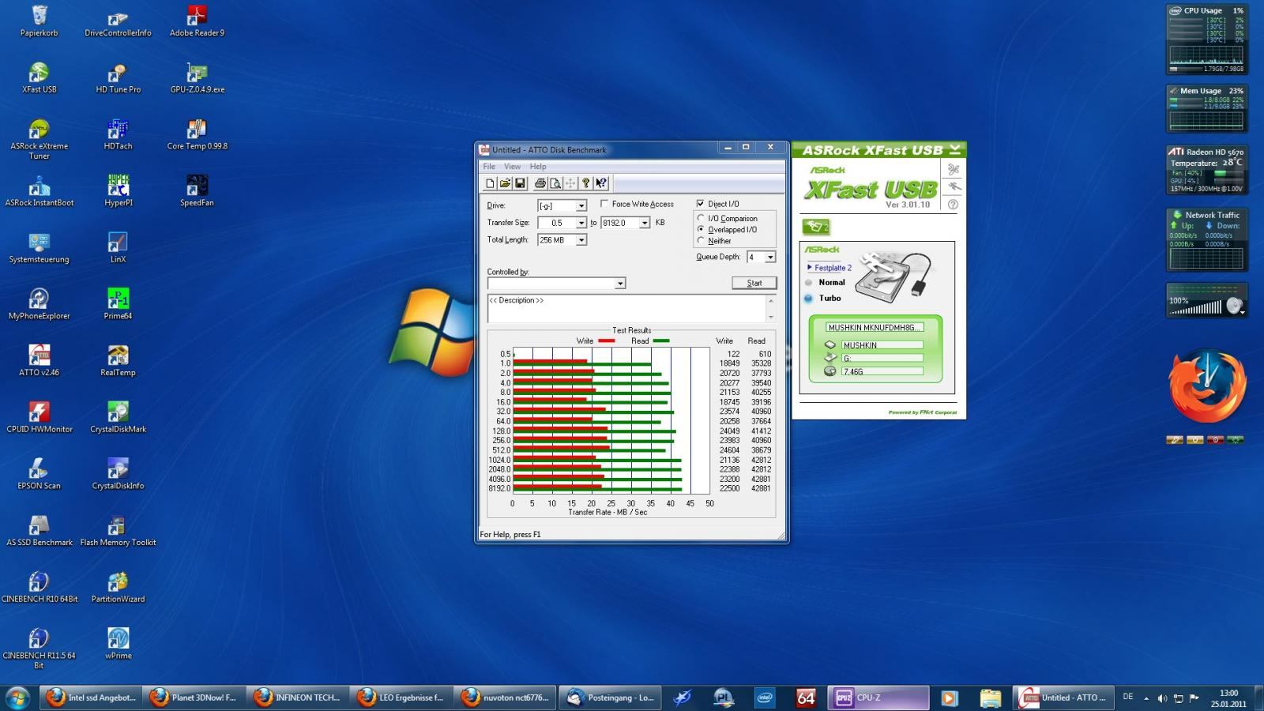Click the XFast USB help question icon
This screenshot has width=1264, height=711.
click(x=954, y=205)
